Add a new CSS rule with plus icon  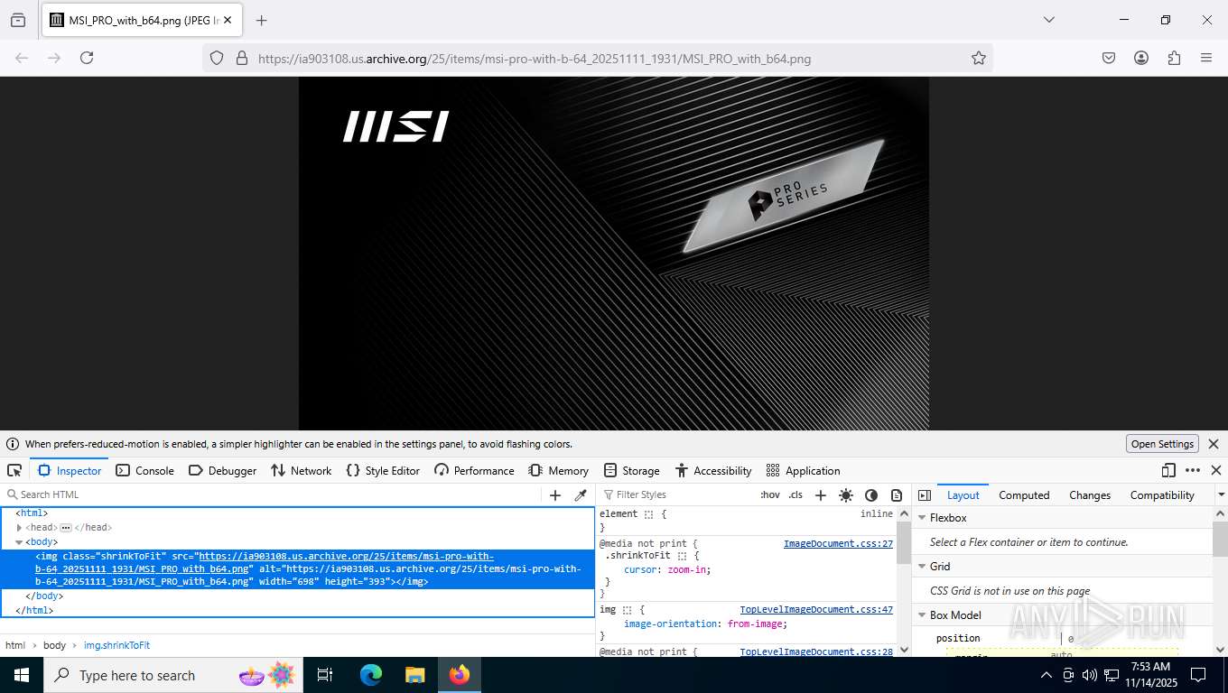tap(821, 494)
